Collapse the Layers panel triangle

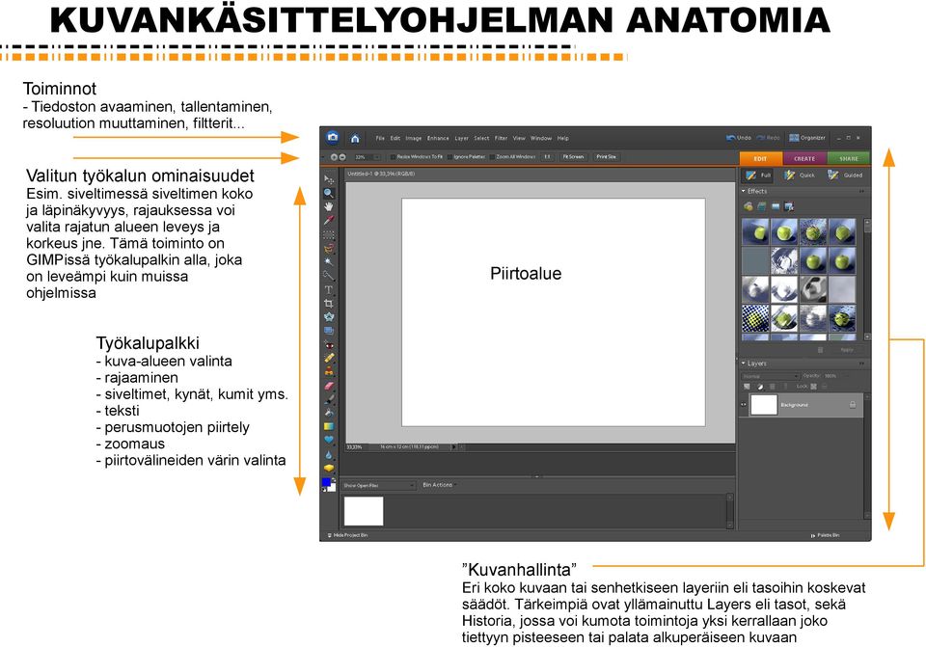[744, 364]
